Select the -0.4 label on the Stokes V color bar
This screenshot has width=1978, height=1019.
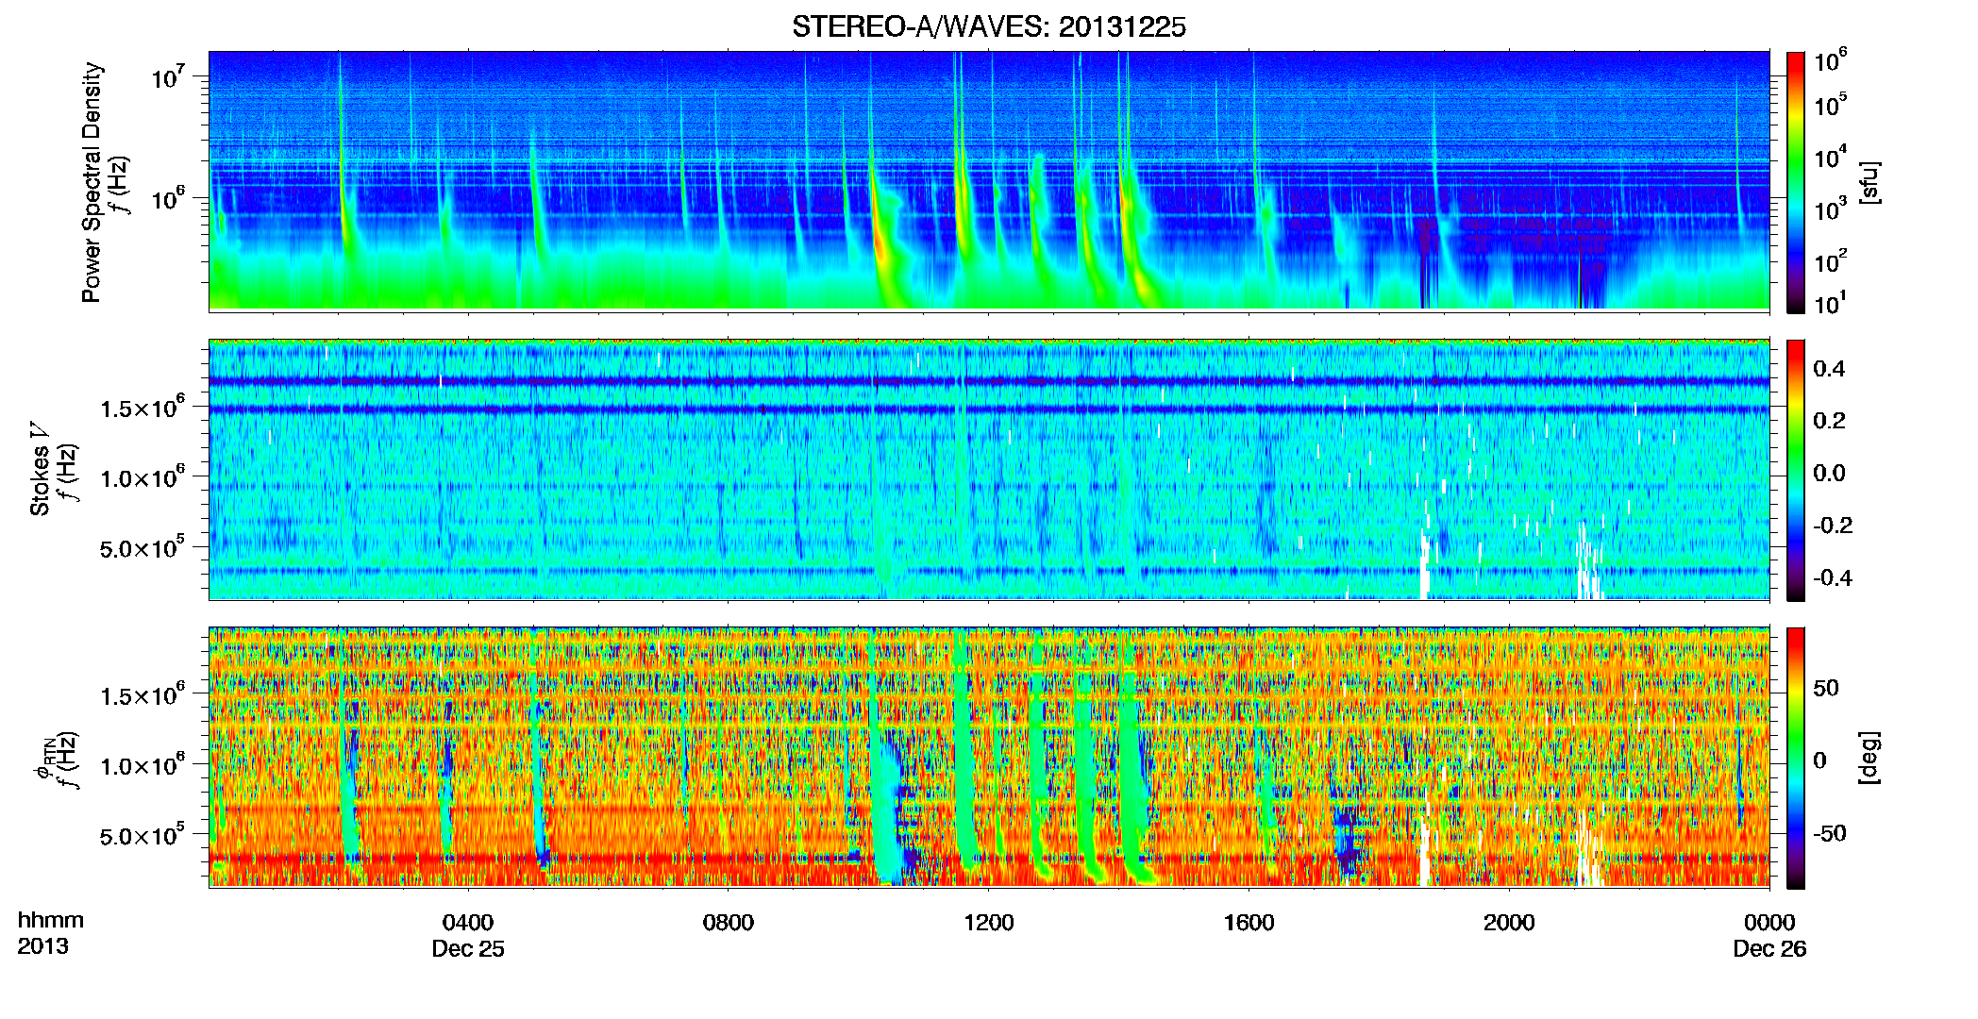pyautogui.click(x=1832, y=578)
